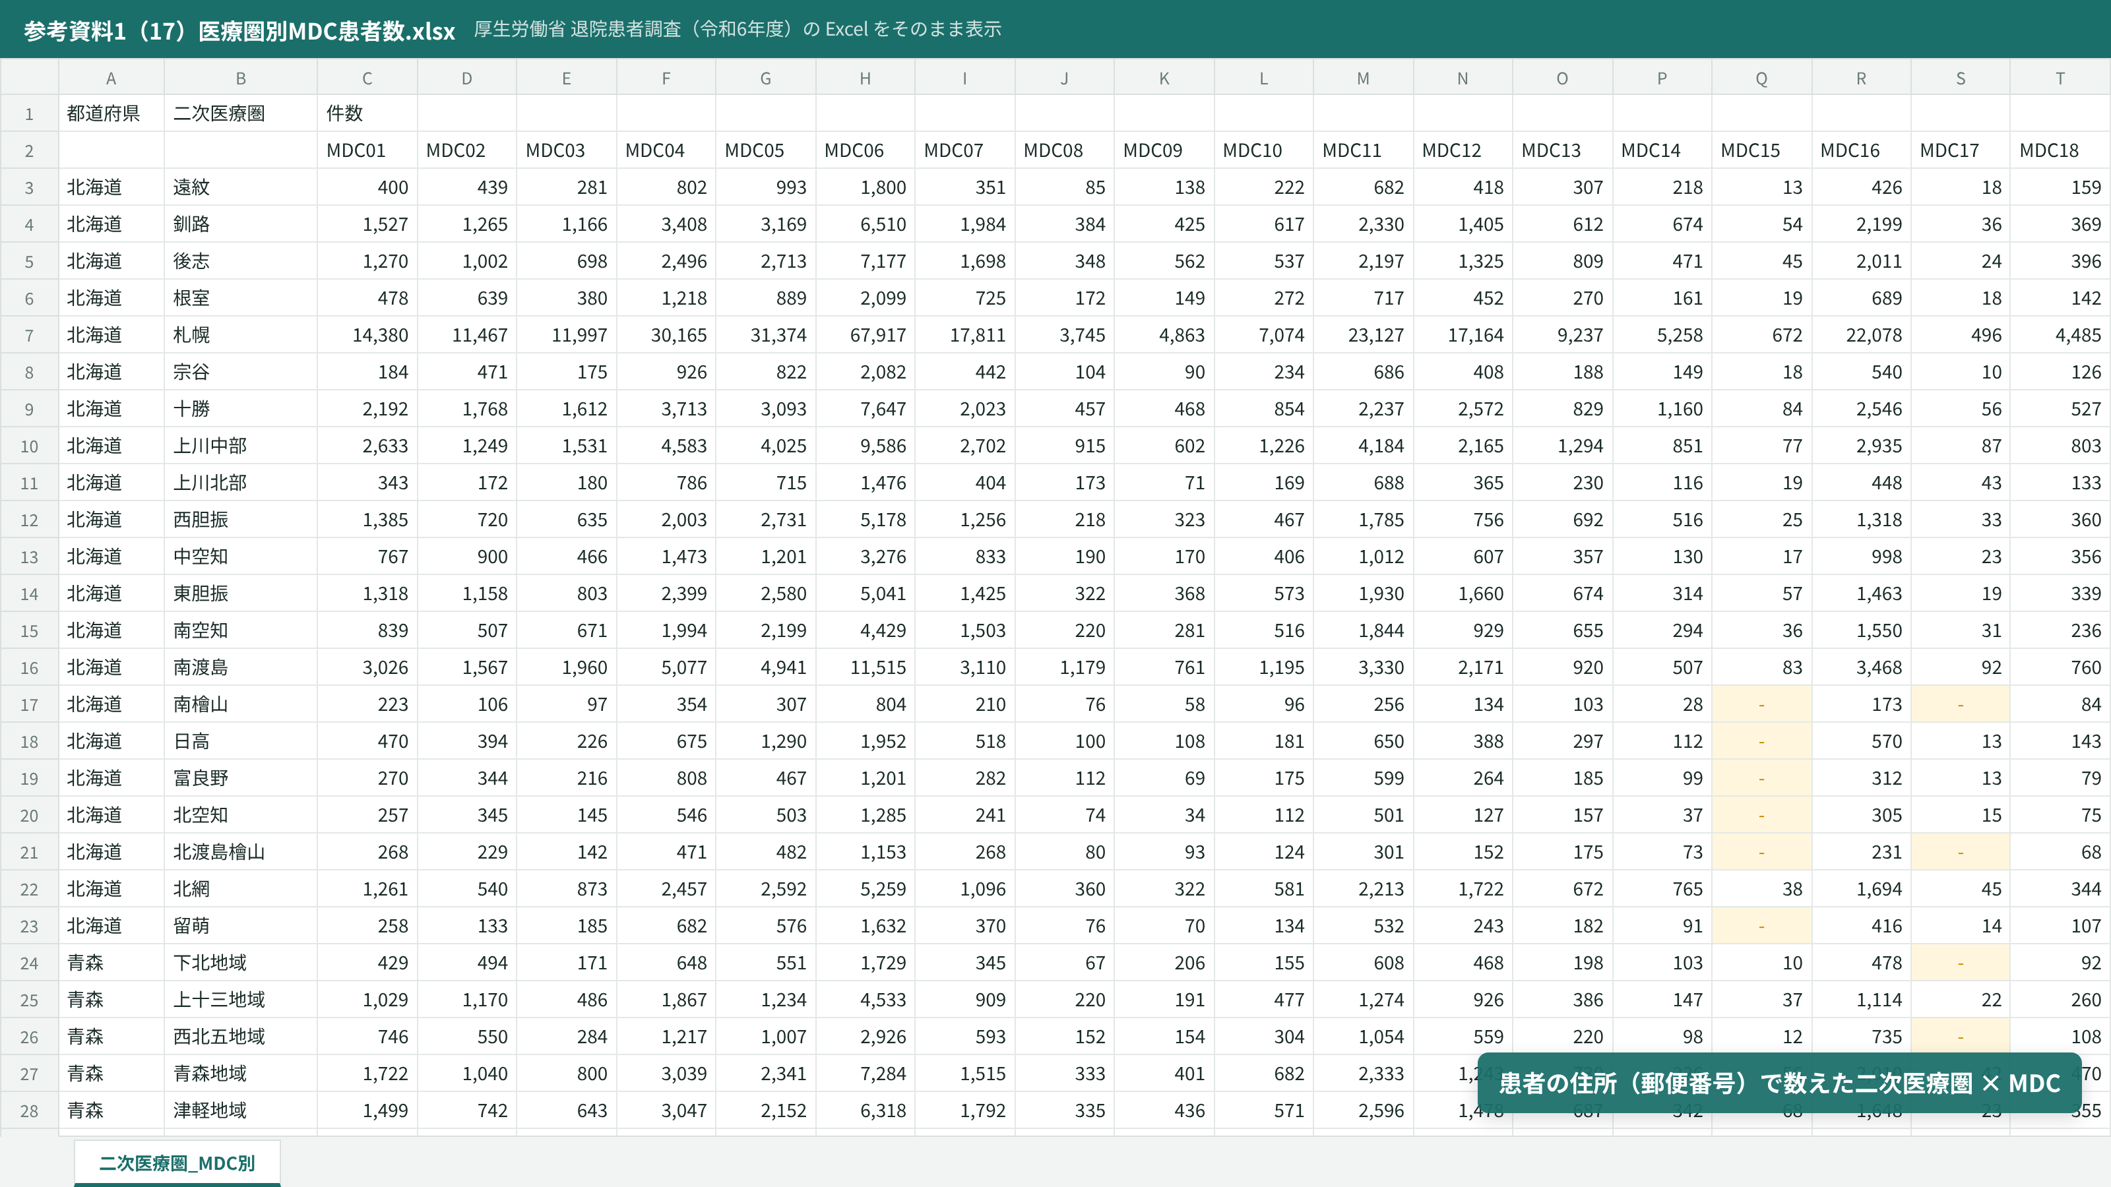
Task: Select the 札幌 cell
Action: (x=241, y=335)
